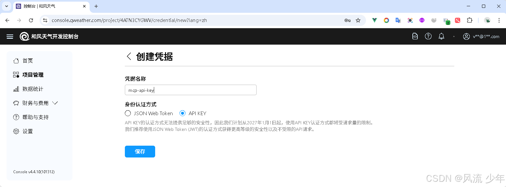The image size is (506, 187).
Task: Click the Google Translate extension icon
Action: [398, 20]
